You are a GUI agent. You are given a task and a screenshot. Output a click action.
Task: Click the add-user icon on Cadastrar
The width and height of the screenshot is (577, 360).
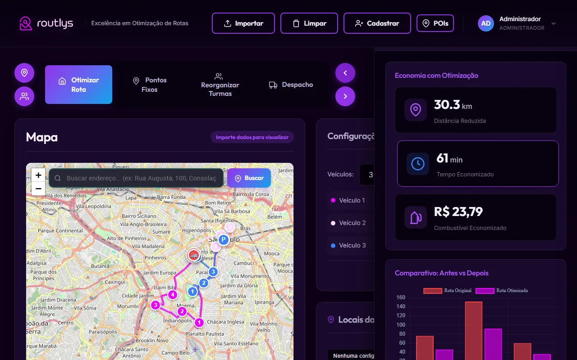click(x=359, y=23)
